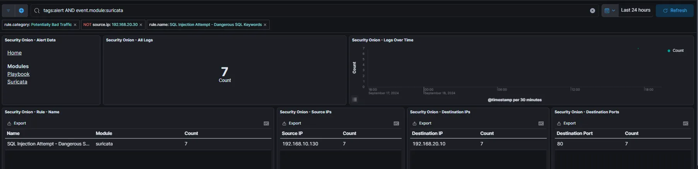Go to the Home link

click(x=14, y=53)
